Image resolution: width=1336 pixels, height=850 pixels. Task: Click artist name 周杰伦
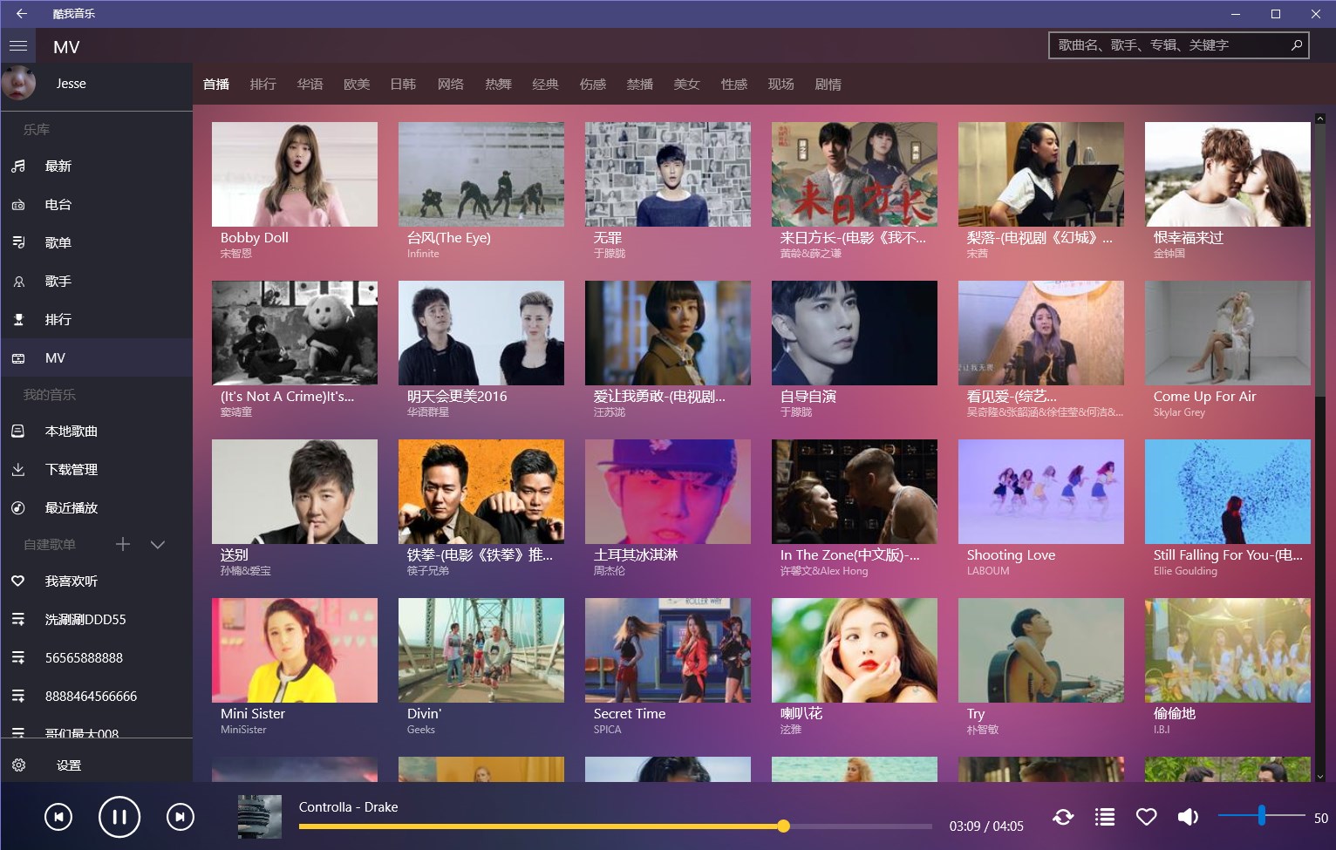click(610, 571)
